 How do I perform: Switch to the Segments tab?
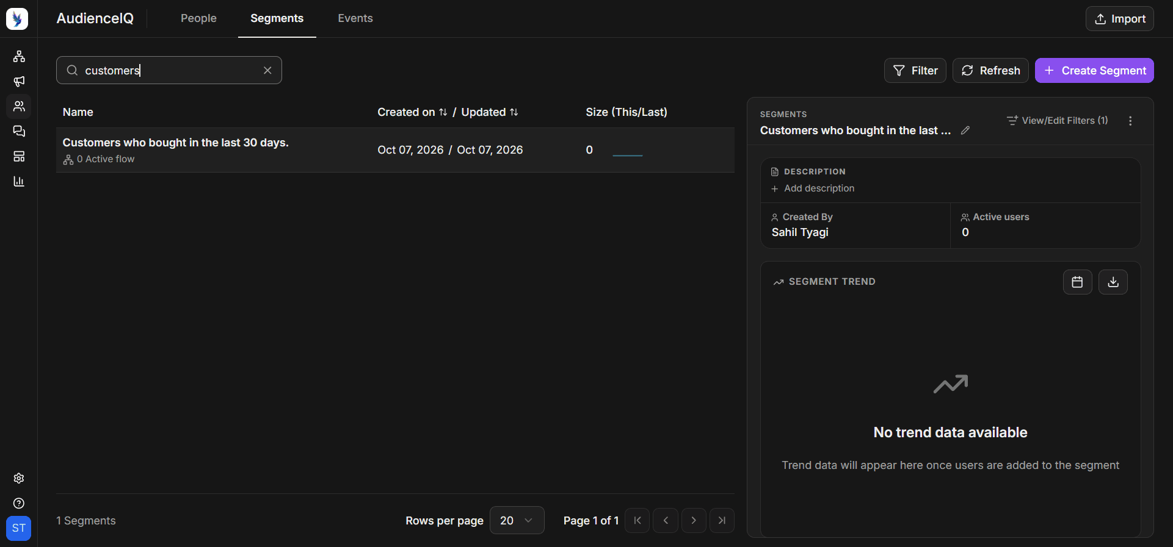coord(277,18)
